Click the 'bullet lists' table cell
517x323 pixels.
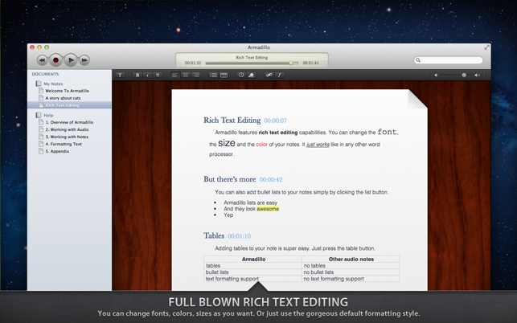pos(253,272)
